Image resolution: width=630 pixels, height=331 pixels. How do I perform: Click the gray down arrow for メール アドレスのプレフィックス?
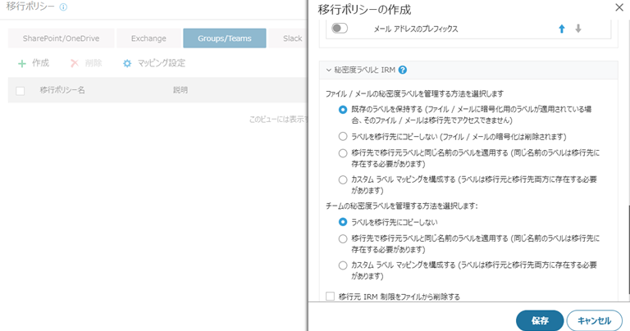pyautogui.click(x=578, y=29)
